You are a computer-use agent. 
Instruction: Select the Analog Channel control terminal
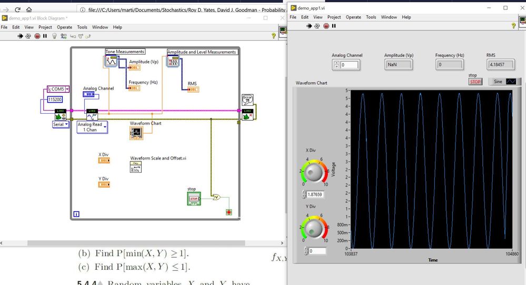click(88, 94)
